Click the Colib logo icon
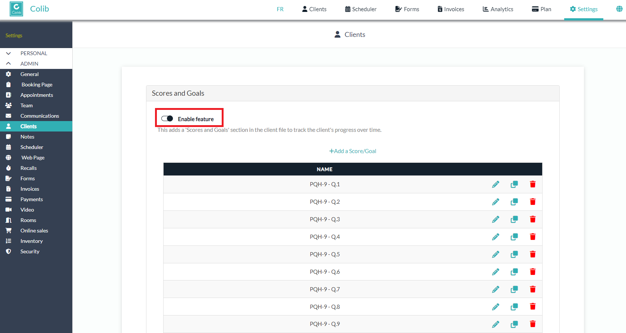 (x=16, y=9)
